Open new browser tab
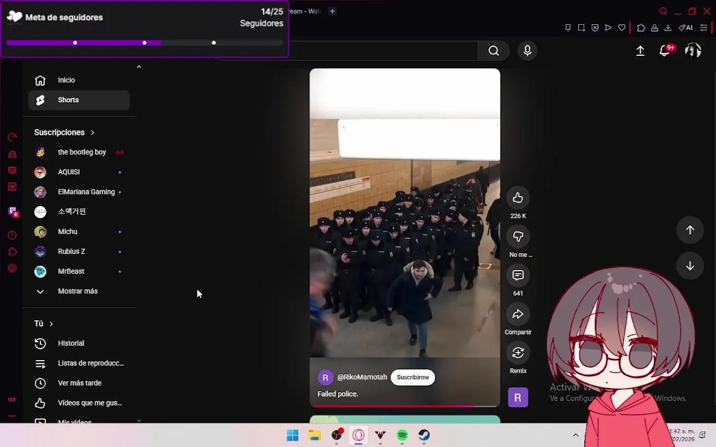The height and width of the screenshot is (447, 716). 333,11
